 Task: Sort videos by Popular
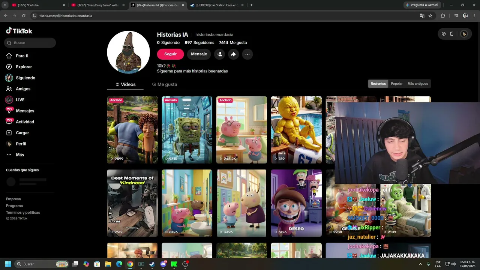pos(396,84)
